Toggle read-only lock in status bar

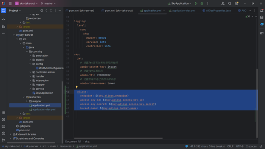tap(261, 146)
